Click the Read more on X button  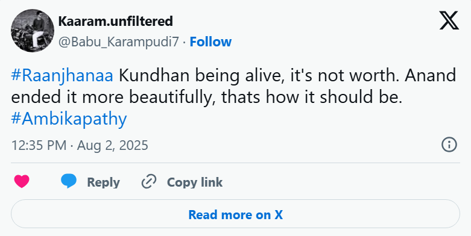click(x=235, y=214)
